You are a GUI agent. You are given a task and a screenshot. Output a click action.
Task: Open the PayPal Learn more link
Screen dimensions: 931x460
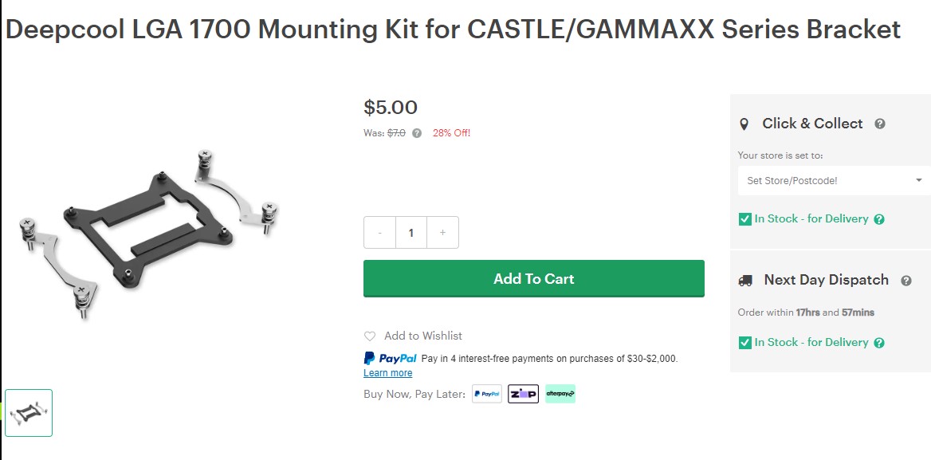388,373
